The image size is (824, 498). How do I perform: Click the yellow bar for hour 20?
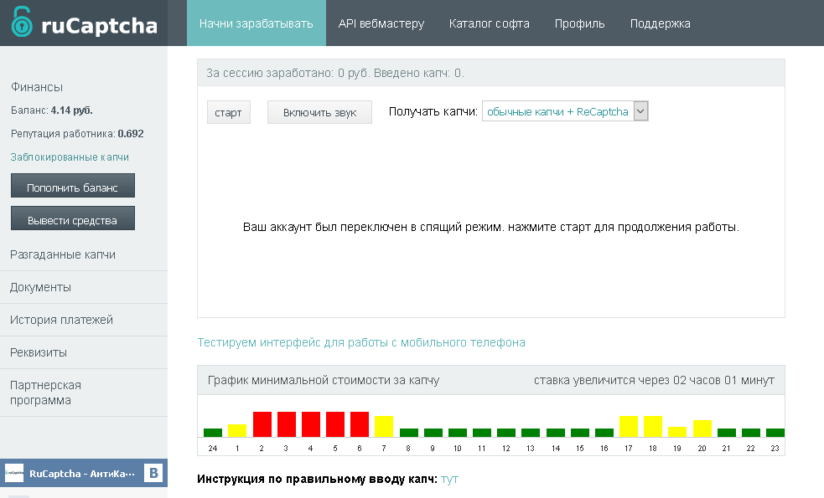(702, 429)
